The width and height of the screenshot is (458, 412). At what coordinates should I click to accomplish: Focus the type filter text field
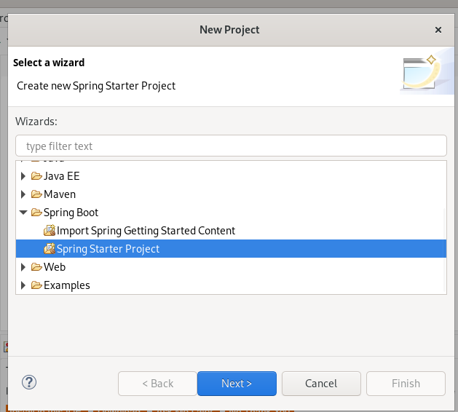231,146
